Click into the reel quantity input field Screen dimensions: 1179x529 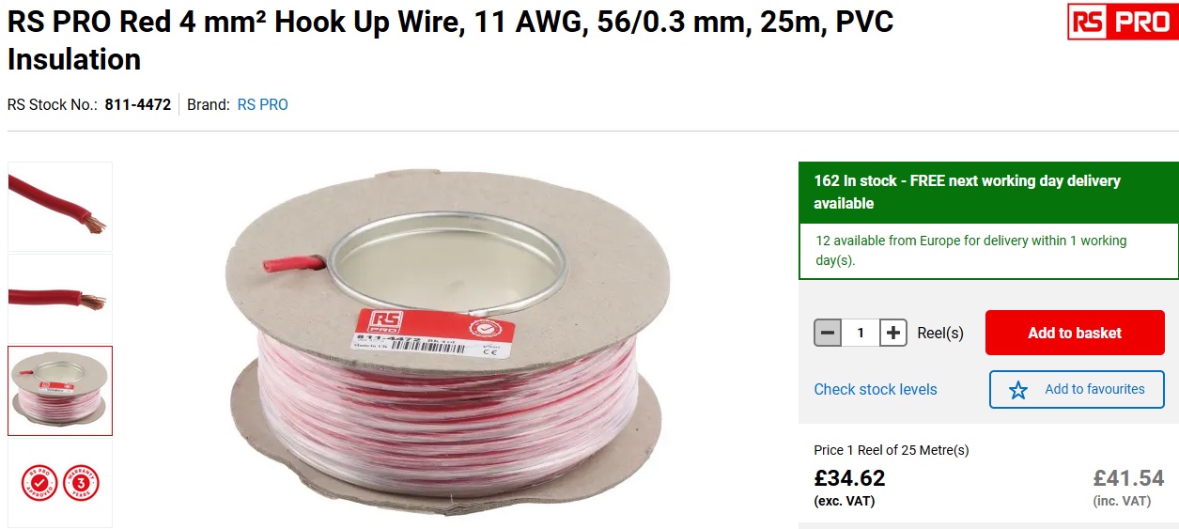tap(861, 333)
